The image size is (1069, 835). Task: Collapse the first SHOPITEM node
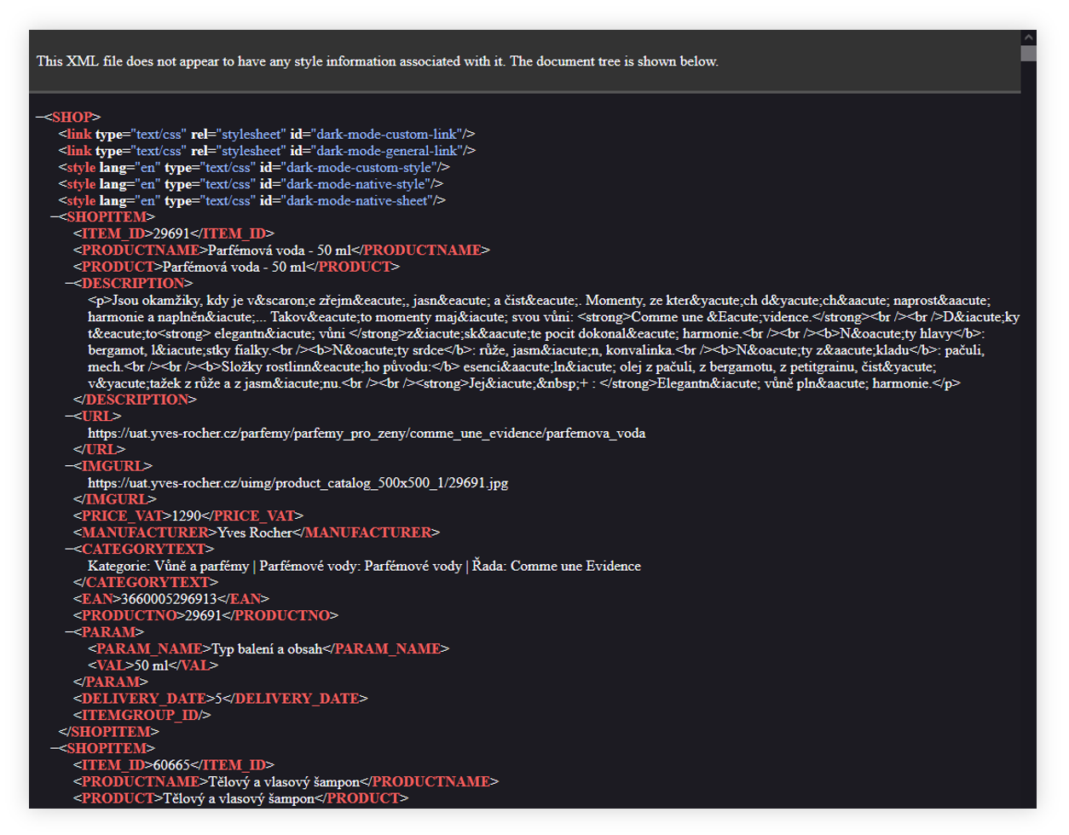point(54,217)
